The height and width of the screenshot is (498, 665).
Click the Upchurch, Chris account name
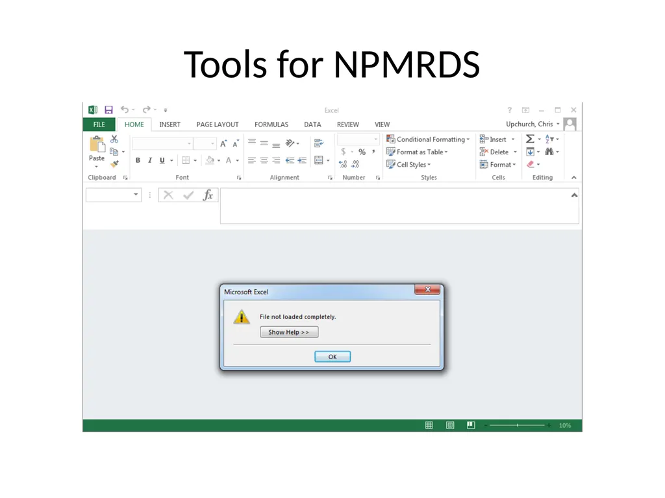click(529, 124)
